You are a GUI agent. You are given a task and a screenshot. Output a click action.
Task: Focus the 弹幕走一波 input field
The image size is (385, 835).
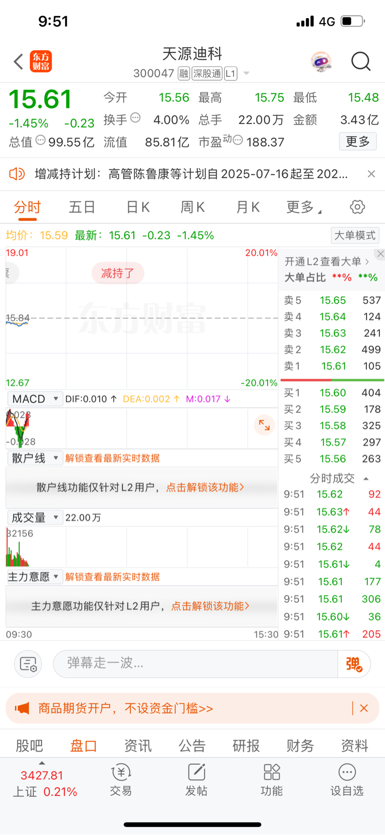click(196, 664)
